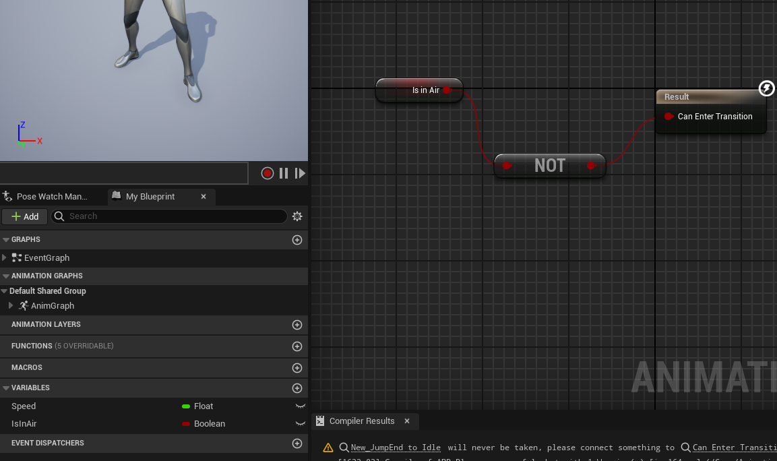The image size is (777, 461).
Task: Click fast path lightning icon on Result
Action: pyautogui.click(x=767, y=89)
